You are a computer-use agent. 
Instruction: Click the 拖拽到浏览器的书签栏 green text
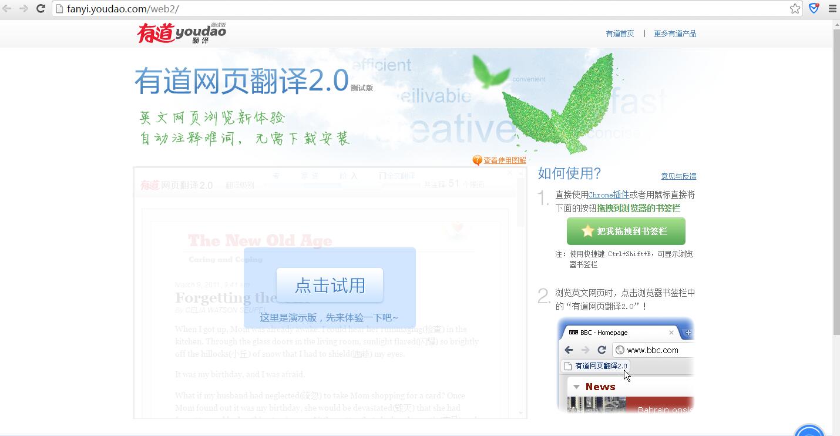639,208
